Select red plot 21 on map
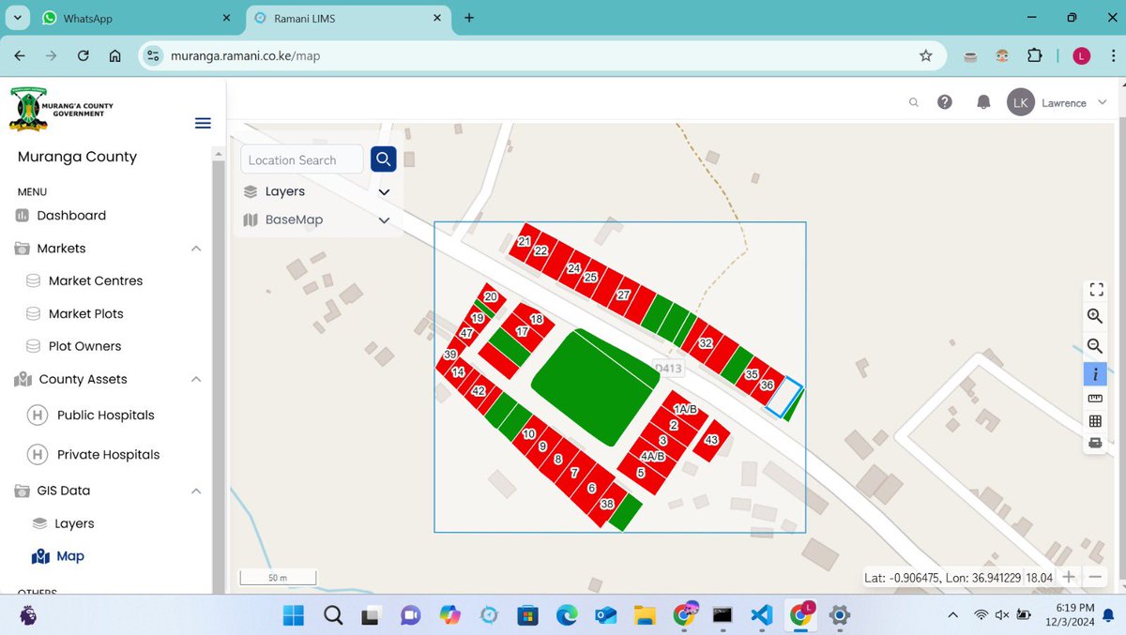This screenshot has height=635, width=1126. (x=525, y=242)
